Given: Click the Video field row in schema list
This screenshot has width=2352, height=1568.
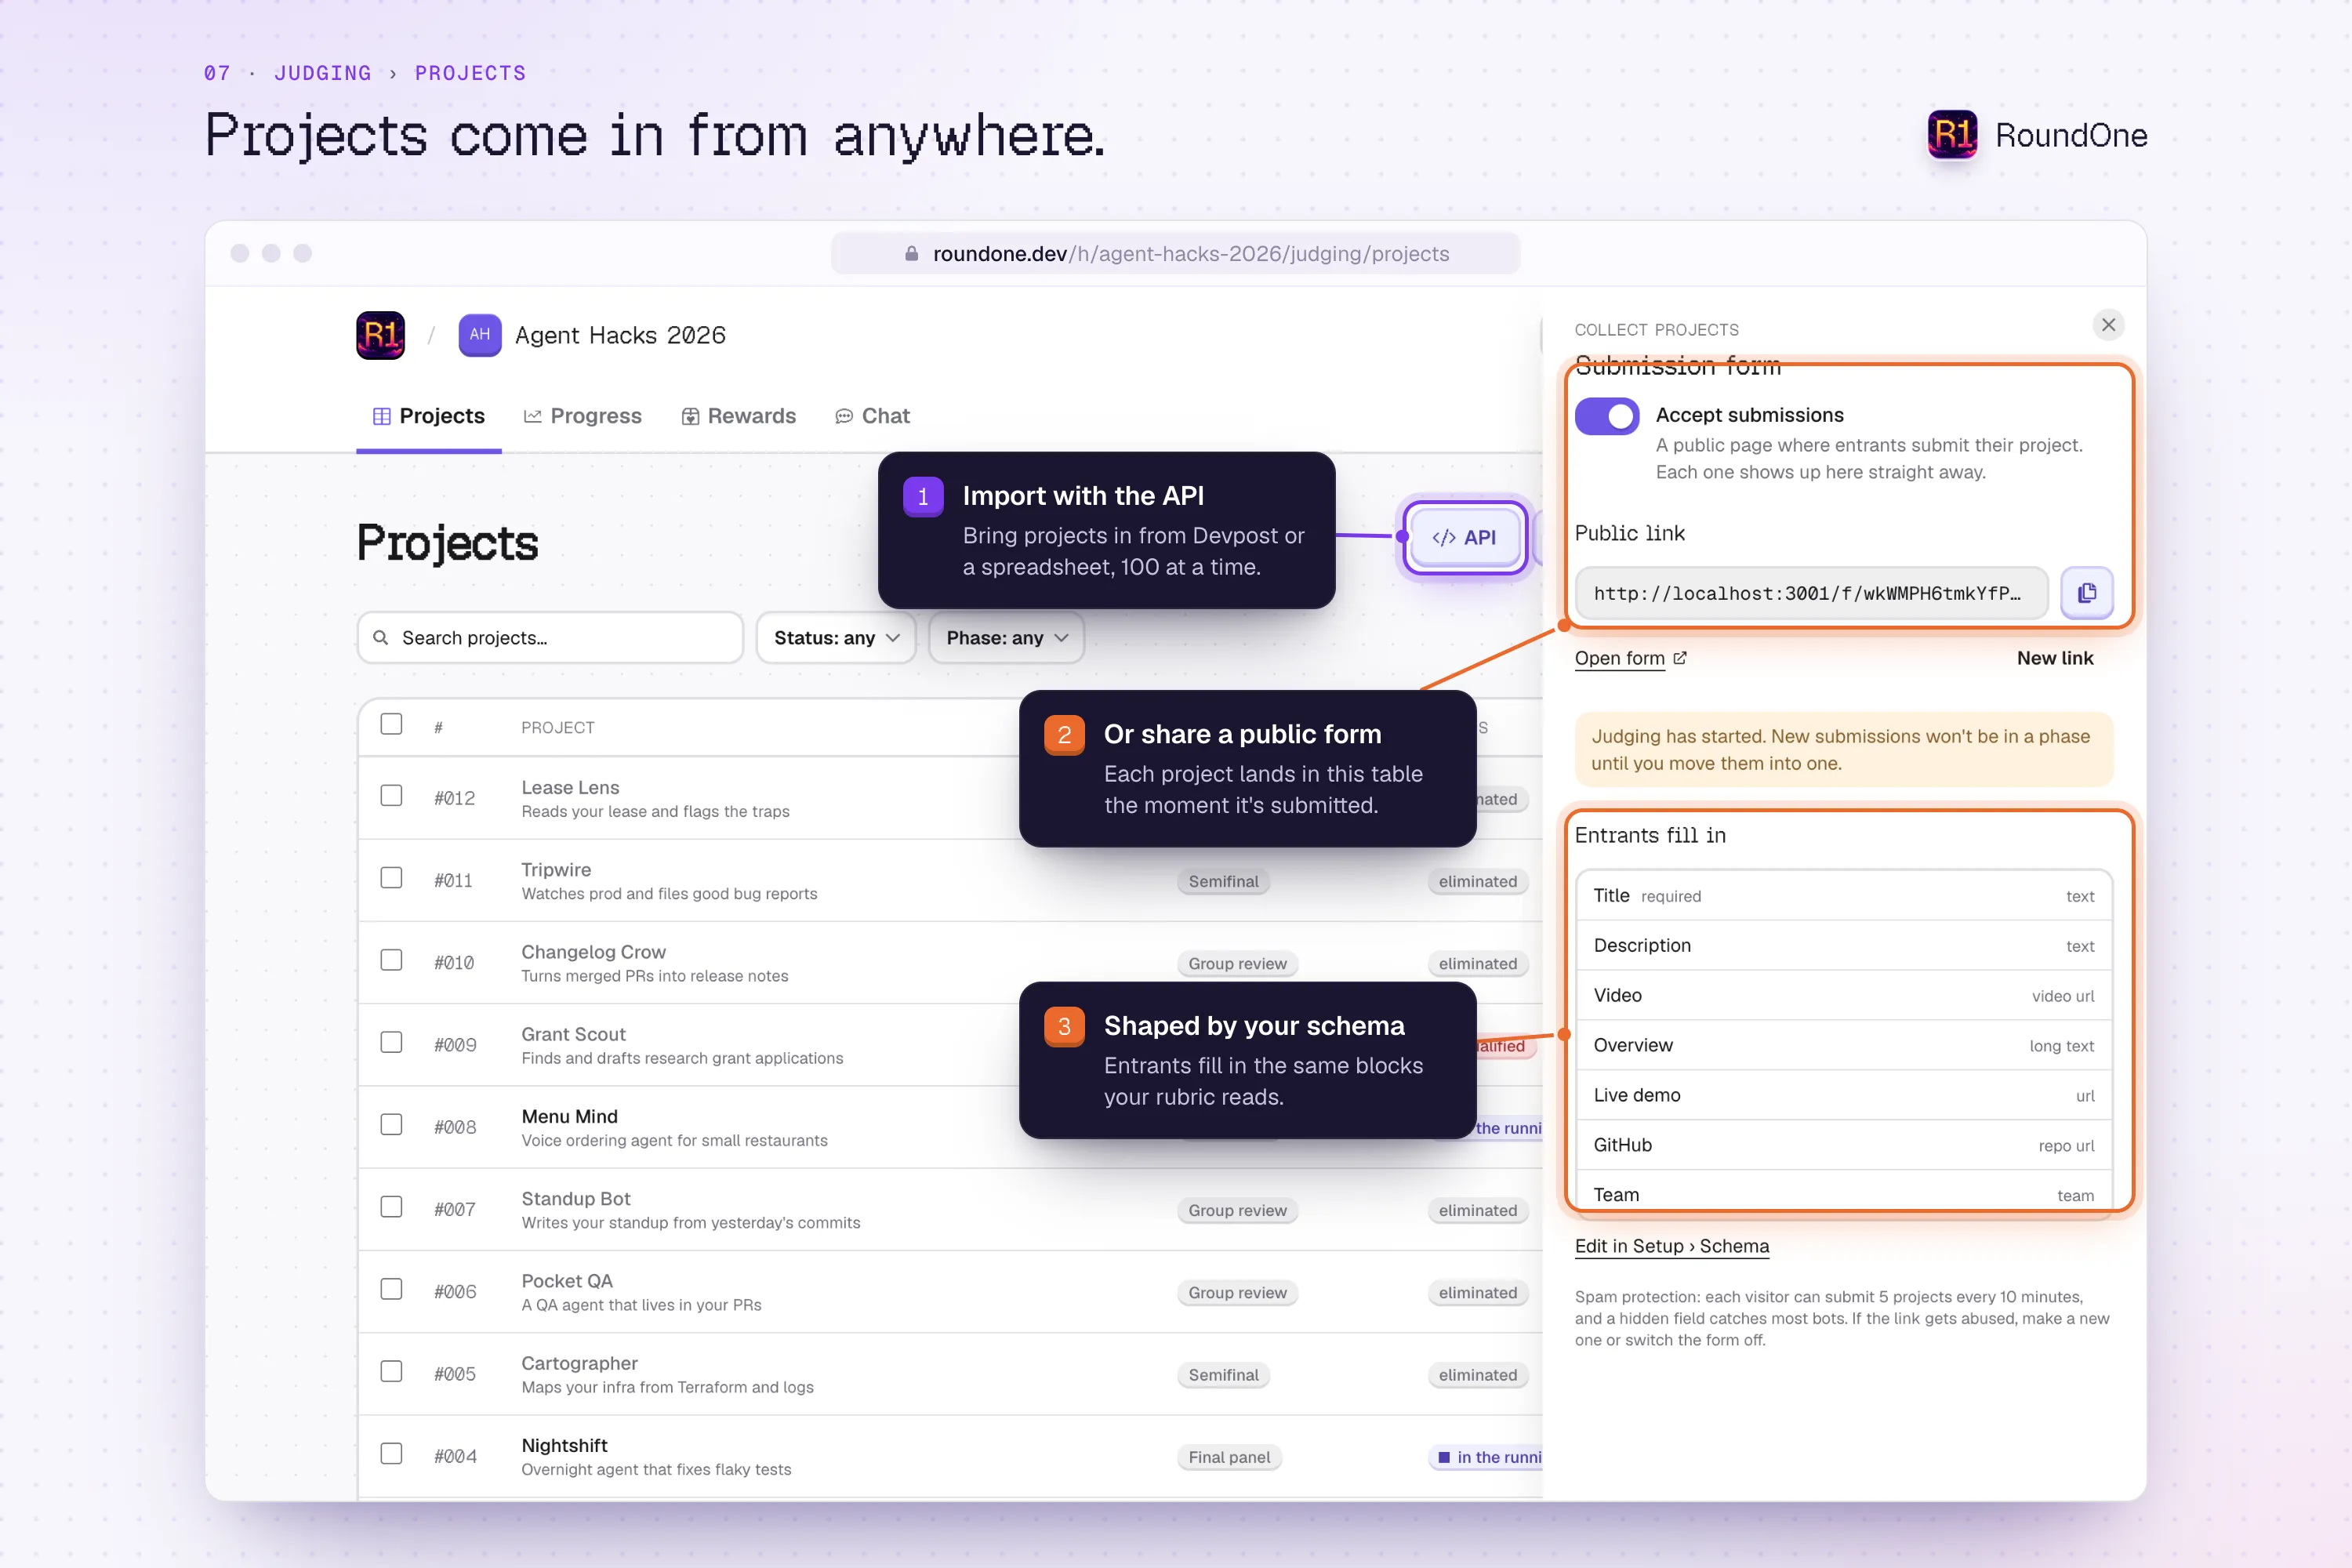Looking at the screenshot, I should (x=1844, y=995).
